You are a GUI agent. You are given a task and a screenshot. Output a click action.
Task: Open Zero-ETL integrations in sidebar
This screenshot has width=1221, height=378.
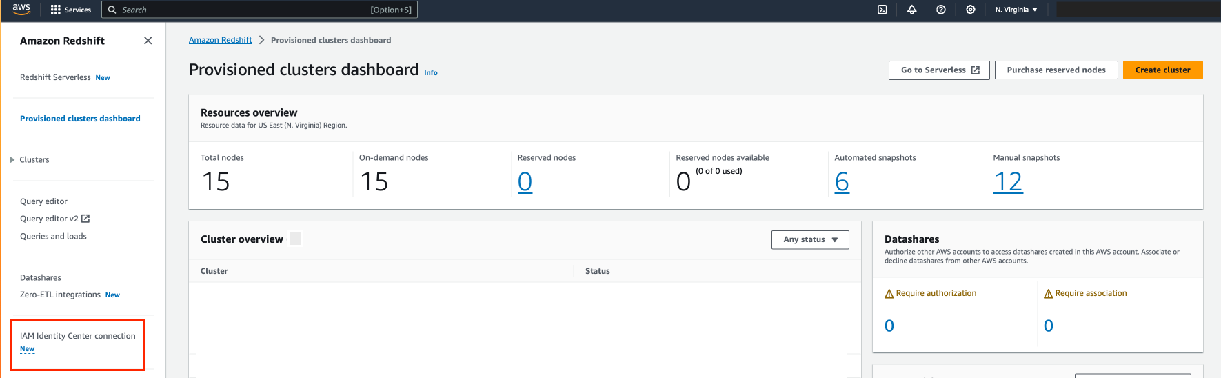point(60,295)
